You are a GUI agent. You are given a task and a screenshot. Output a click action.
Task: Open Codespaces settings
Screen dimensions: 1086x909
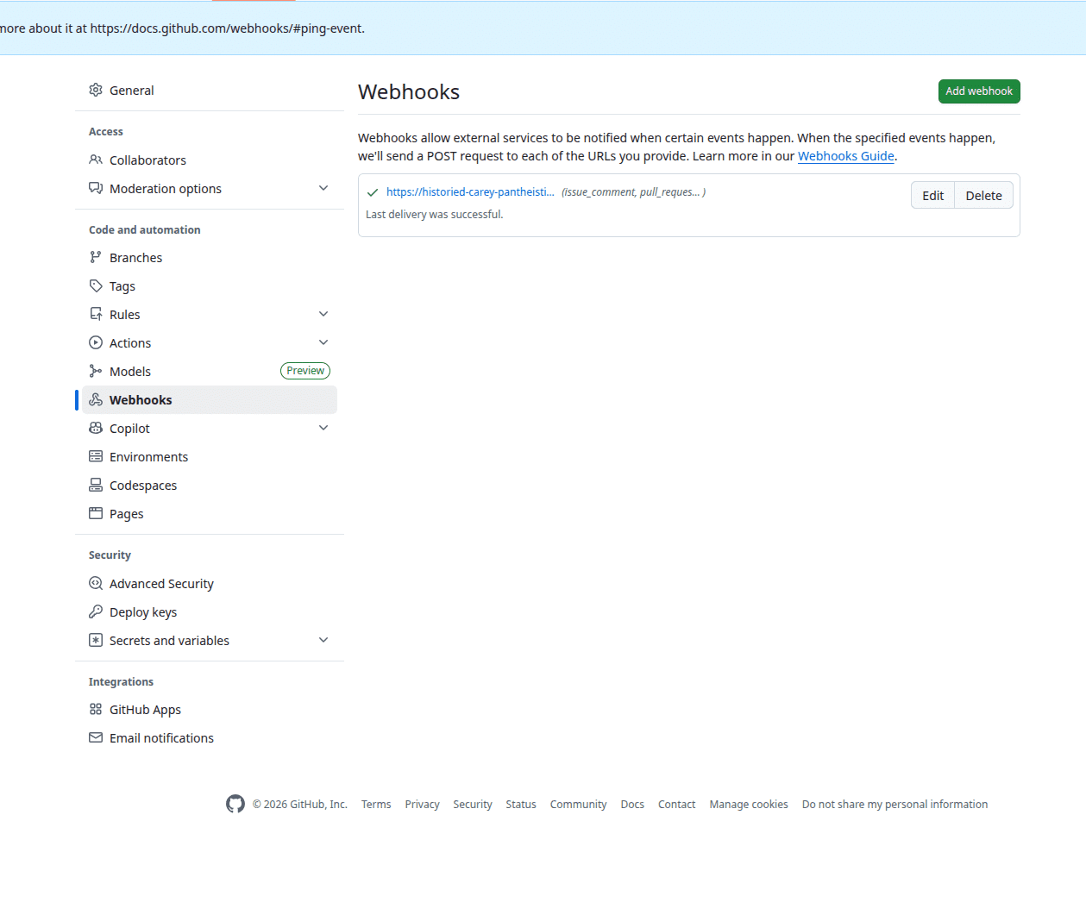(210, 486)
